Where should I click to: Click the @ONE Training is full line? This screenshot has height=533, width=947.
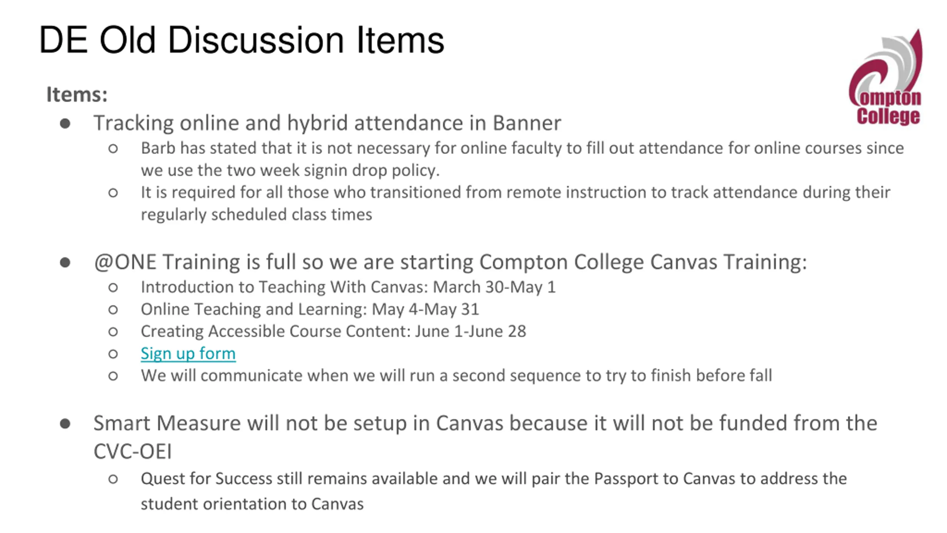coord(450,262)
